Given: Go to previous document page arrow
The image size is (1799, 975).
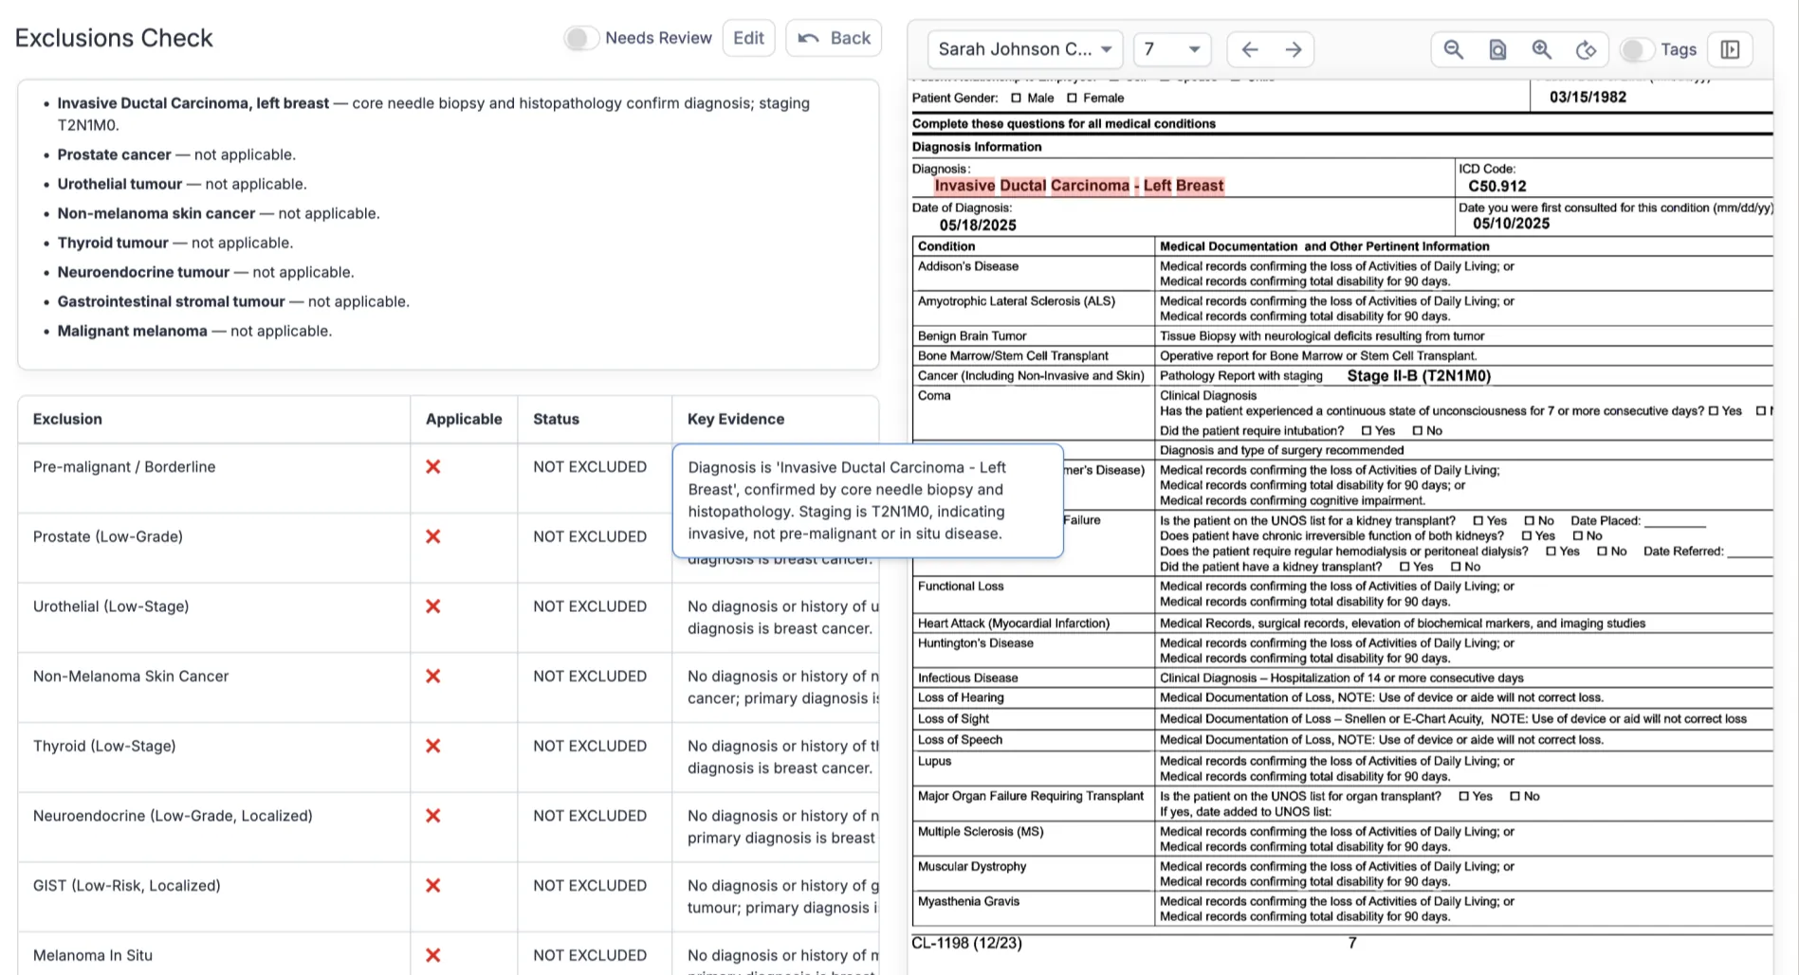Looking at the screenshot, I should click(x=1250, y=49).
